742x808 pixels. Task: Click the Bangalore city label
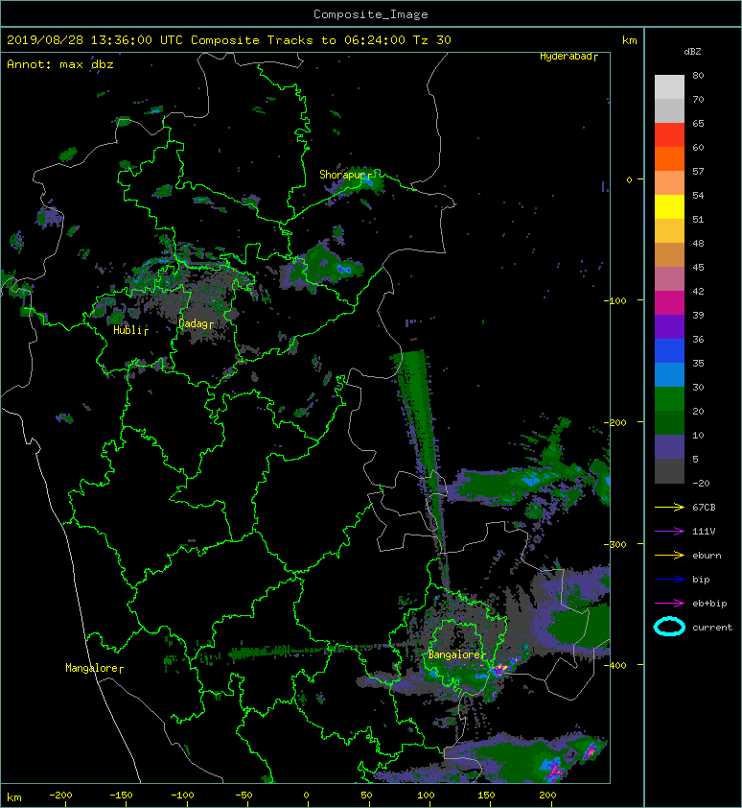pos(454,654)
